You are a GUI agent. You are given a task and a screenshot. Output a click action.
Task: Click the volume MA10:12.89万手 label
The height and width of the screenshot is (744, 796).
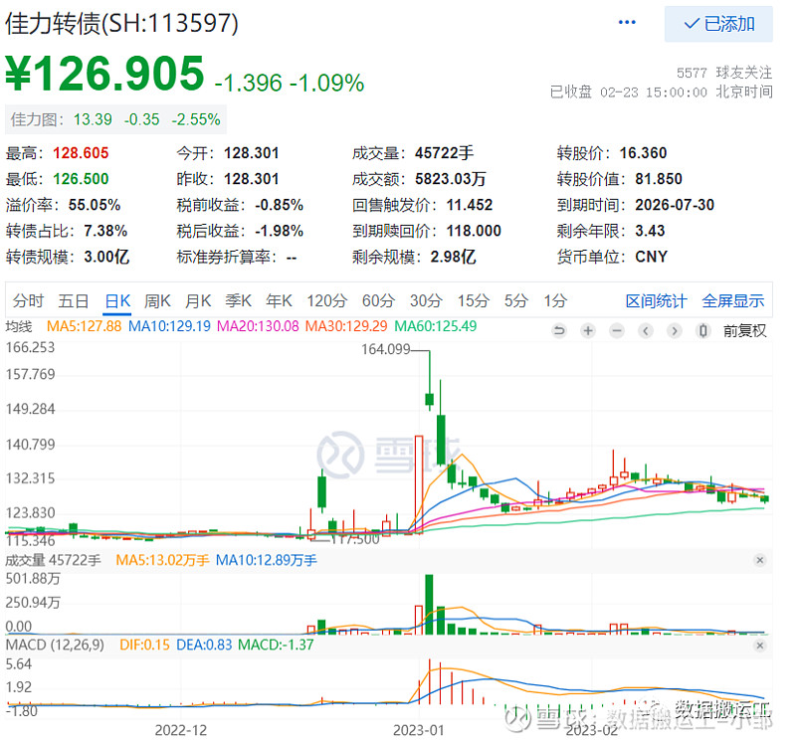coord(267,560)
